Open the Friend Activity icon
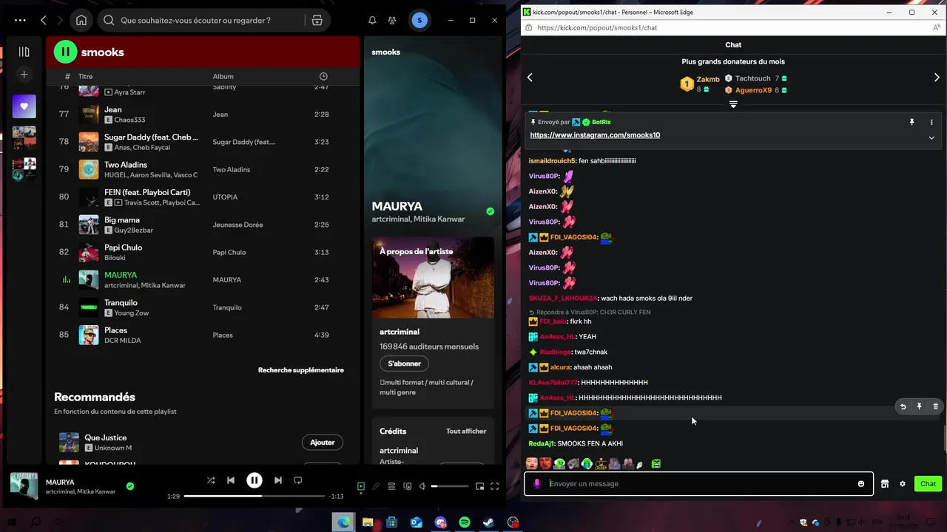 392,21
